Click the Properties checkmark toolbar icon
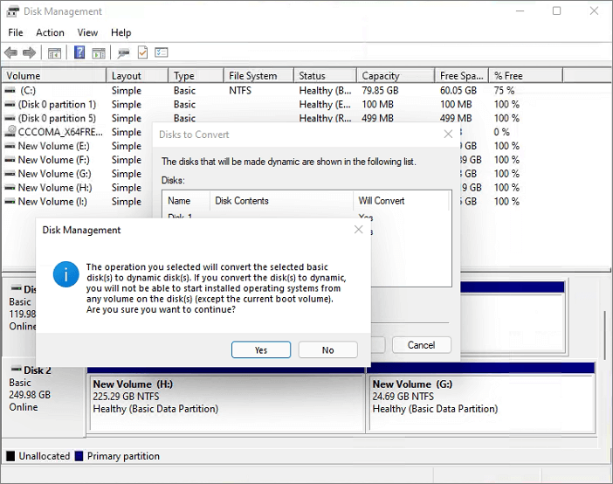Viewport: 613px width, 484px height. coord(142,53)
